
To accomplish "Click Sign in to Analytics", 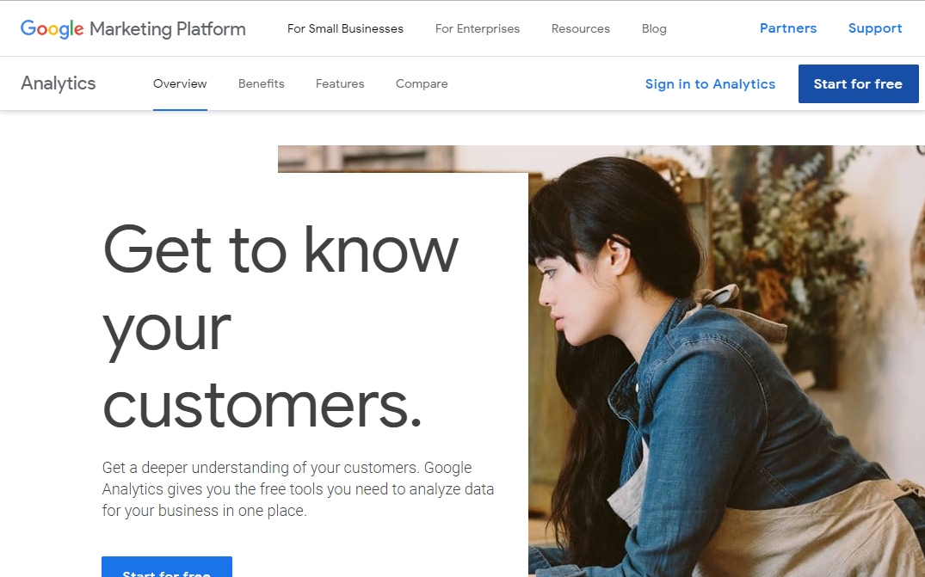I will (710, 84).
